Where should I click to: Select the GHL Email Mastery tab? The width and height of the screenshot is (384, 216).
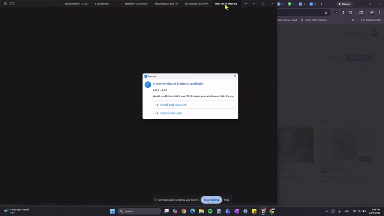click(x=226, y=4)
